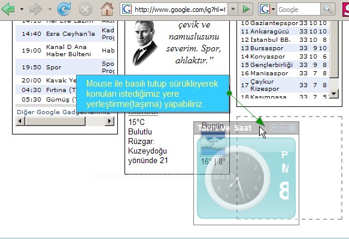Viewport: 349px width, 239px height.
Task: Go to the Home page icon
Action: 107,9
